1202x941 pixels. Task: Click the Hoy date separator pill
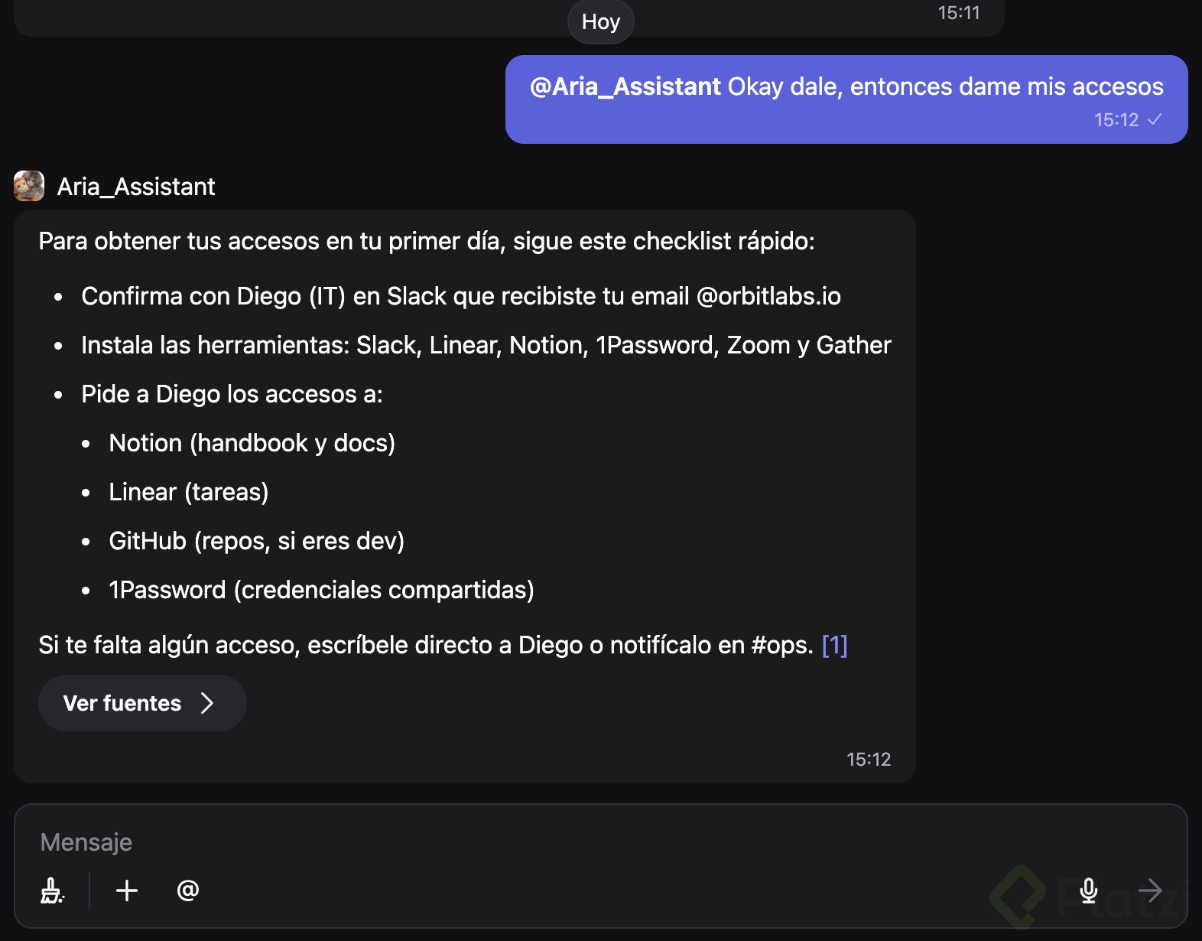[600, 21]
